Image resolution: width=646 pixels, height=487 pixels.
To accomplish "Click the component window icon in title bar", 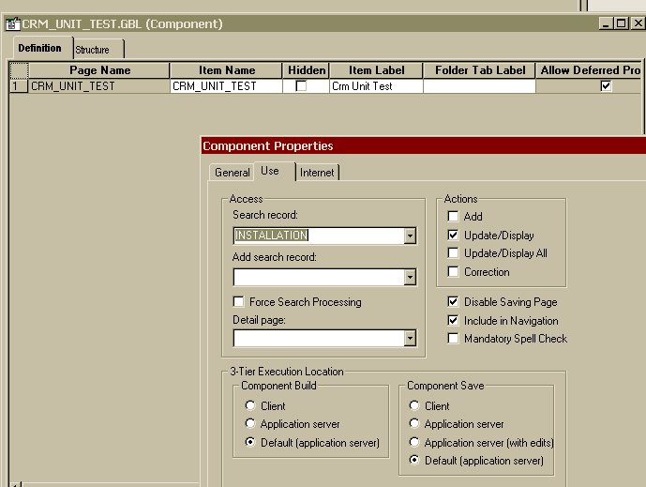I will [12, 23].
